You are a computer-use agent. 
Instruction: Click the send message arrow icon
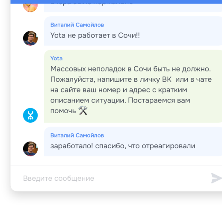pos(217,178)
